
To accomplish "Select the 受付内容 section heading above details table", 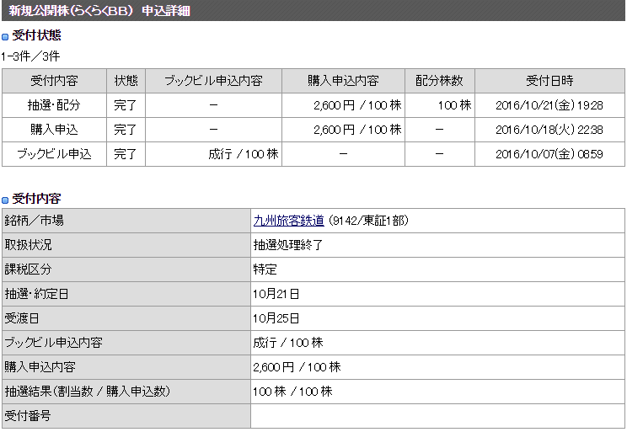I will coord(36,199).
